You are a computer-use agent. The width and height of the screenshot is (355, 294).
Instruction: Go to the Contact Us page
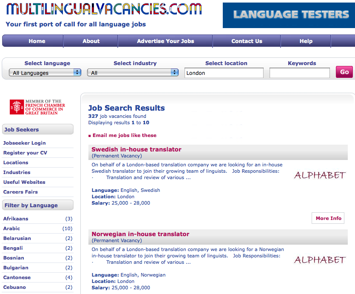pyautogui.click(x=247, y=41)
